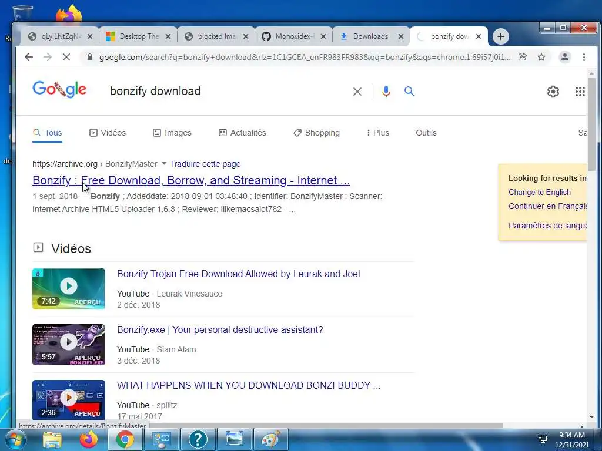Clear the search box with the X icon

(357, 92)
